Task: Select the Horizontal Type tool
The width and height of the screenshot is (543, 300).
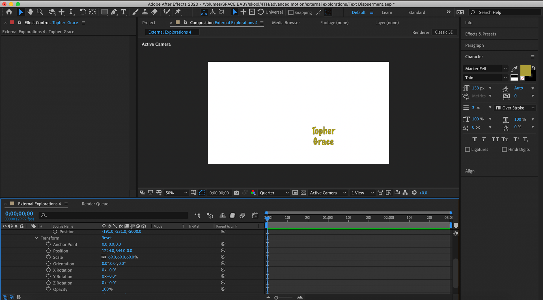Action: [x=123, y=12]
